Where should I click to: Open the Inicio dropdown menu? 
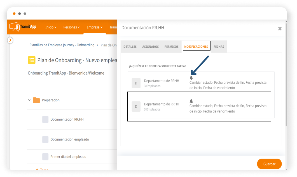click(51, 27)
